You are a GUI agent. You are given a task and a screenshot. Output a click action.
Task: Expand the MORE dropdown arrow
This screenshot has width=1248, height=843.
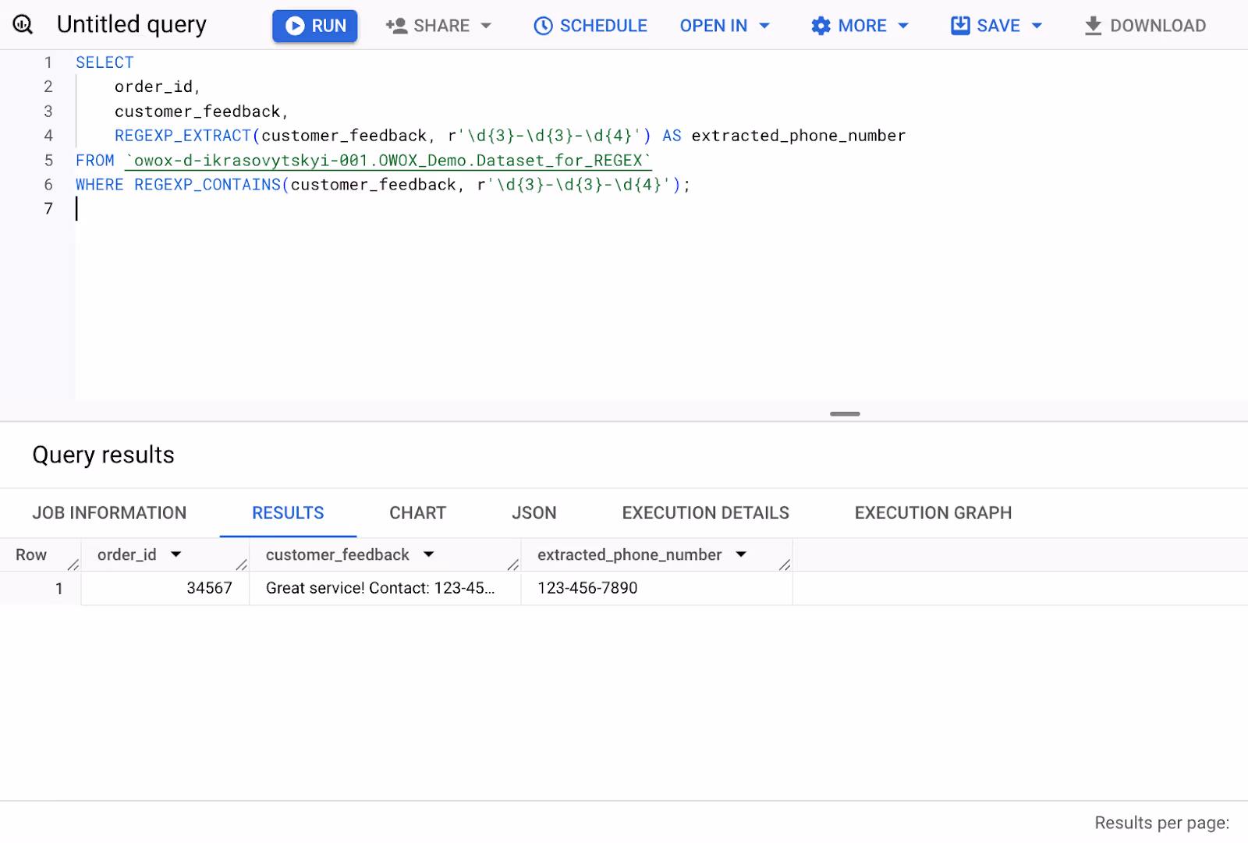(x=903, y=26)
